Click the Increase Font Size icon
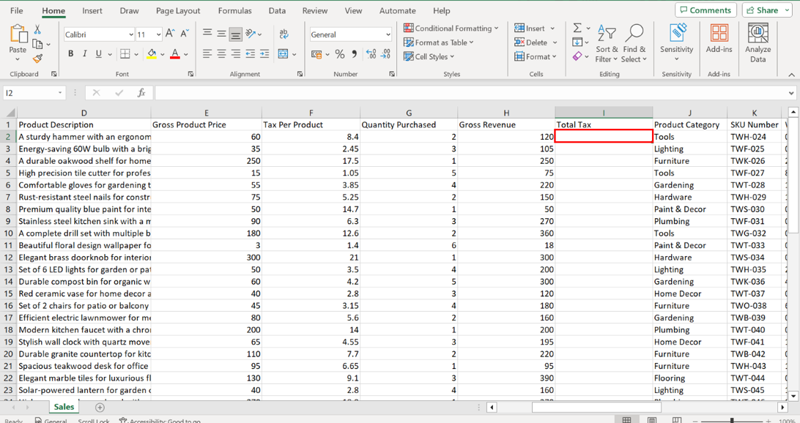Image resolution: width=800 pixels, height=423 pixels. point(170,34)
